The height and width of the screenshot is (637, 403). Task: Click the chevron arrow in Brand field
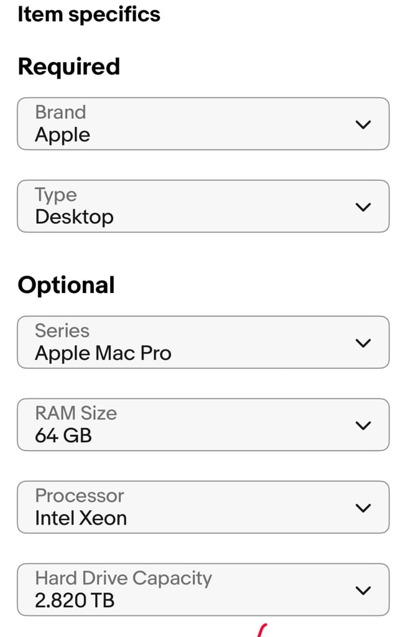pyautogui.click(x=363, y=124)
